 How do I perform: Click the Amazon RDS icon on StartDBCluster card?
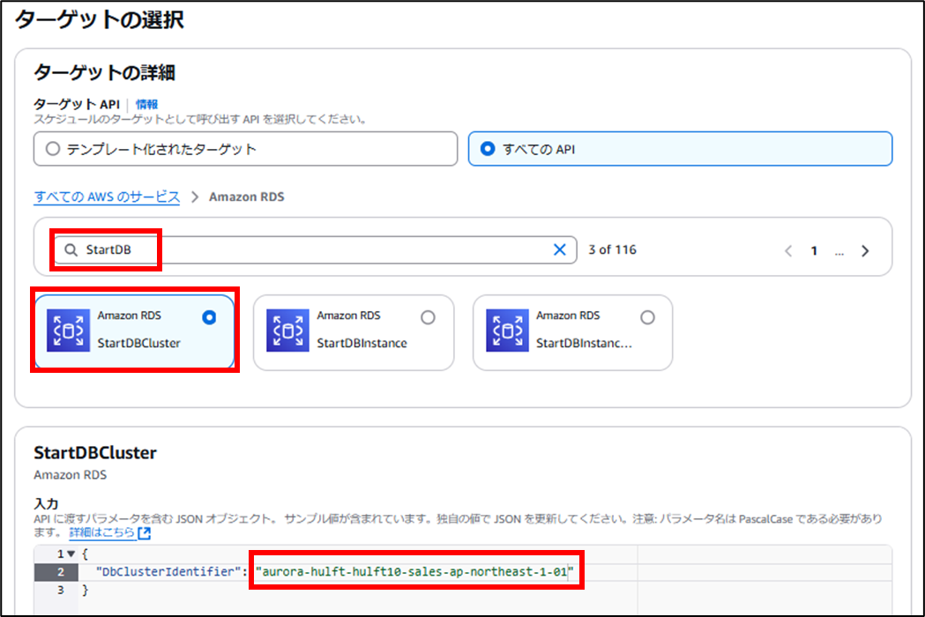[x=69, y=331]
